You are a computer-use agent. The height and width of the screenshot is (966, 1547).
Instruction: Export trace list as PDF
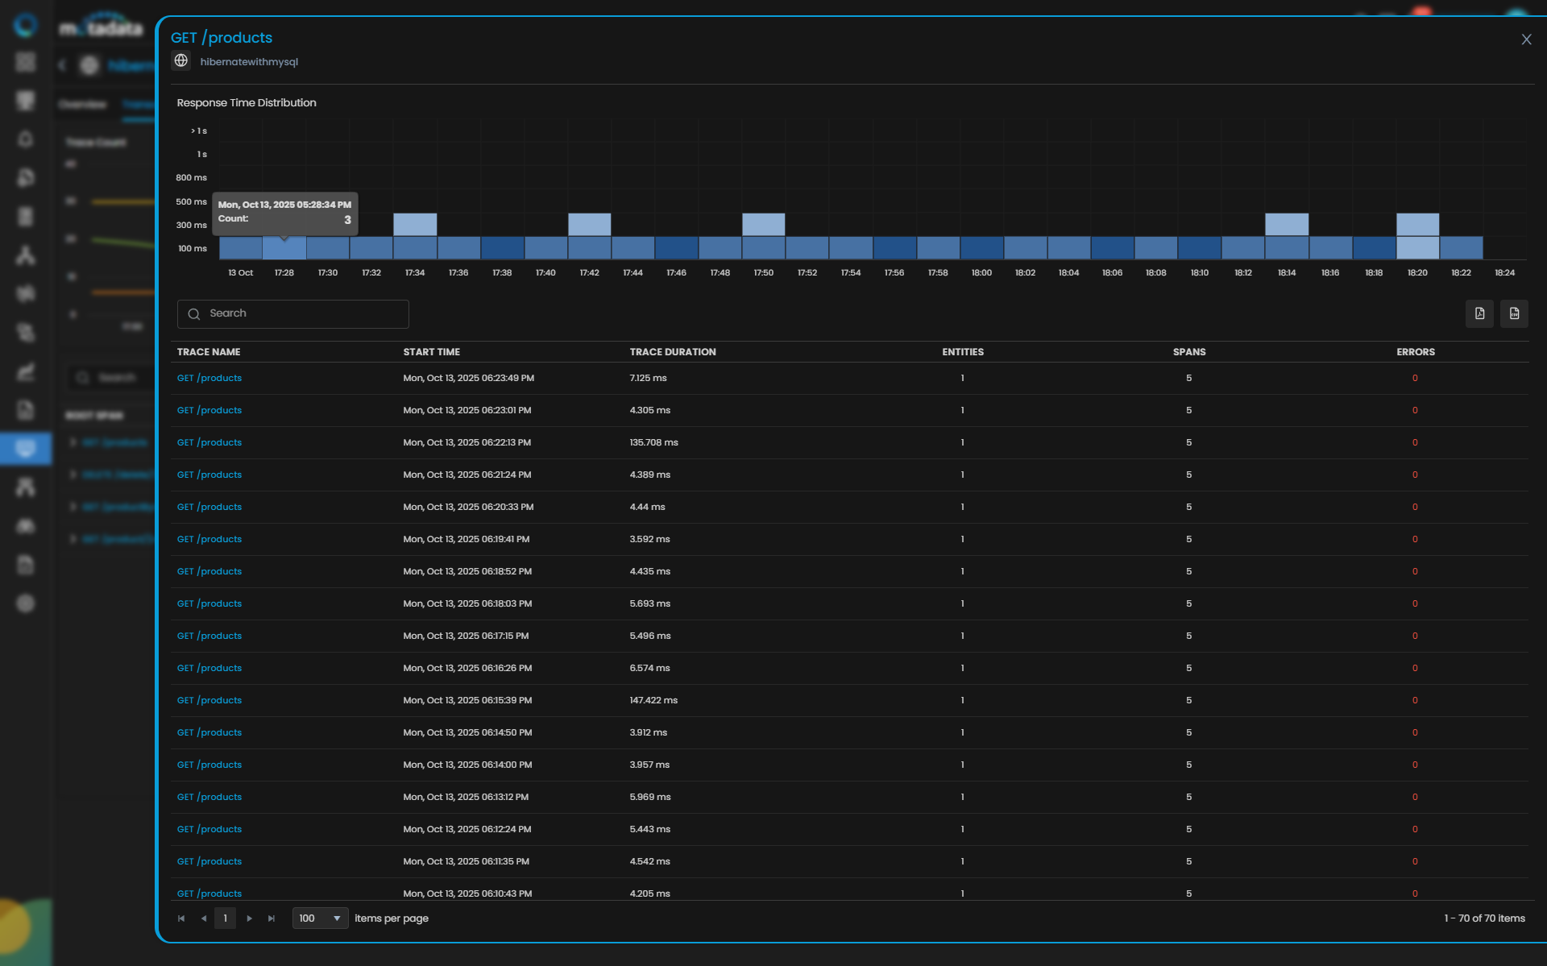[1479, 313]
